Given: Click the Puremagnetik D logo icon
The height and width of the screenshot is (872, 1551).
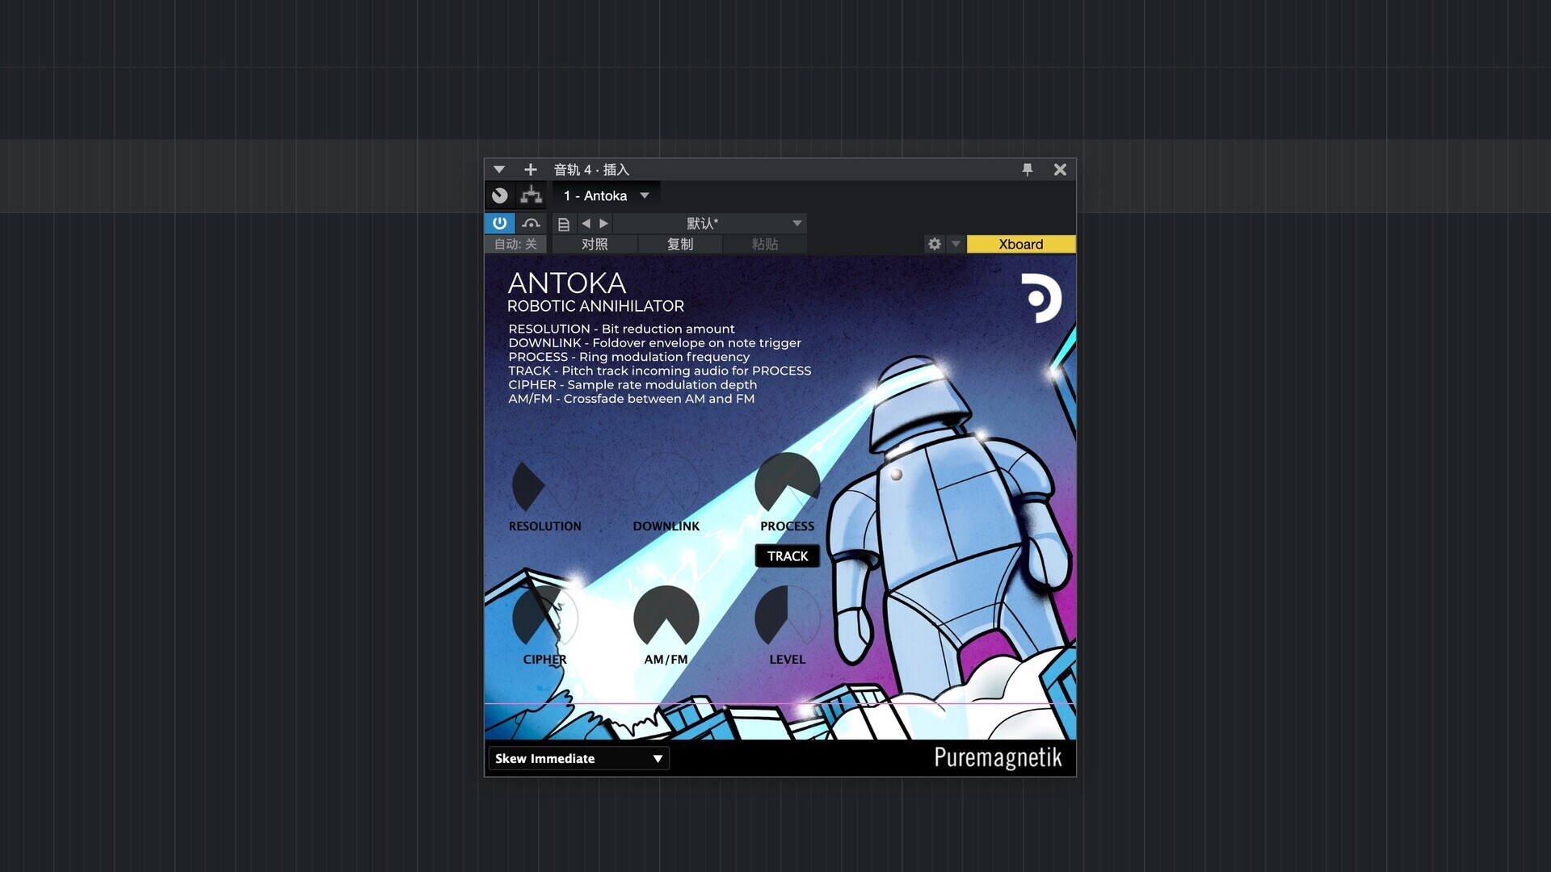Looking at the screenshot, I should [1041, 298].
